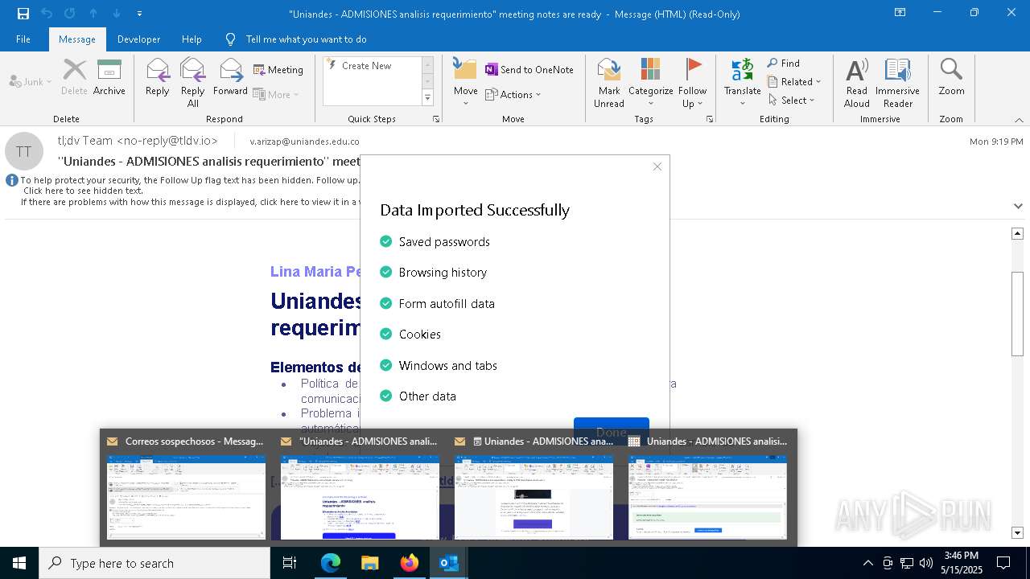
Task: Open the Categorize color menu
Action: pos(650,82)
